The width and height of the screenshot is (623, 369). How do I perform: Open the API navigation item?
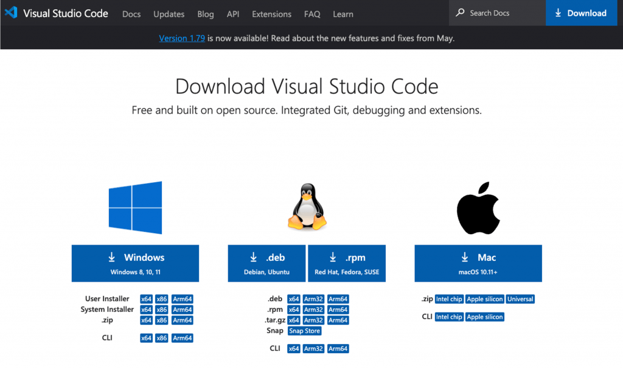tap(233, 14)
